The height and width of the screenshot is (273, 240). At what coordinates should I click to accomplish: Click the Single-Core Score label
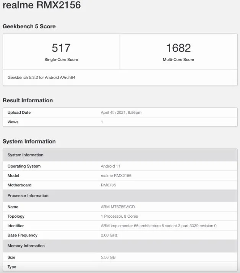pos(61,60)
